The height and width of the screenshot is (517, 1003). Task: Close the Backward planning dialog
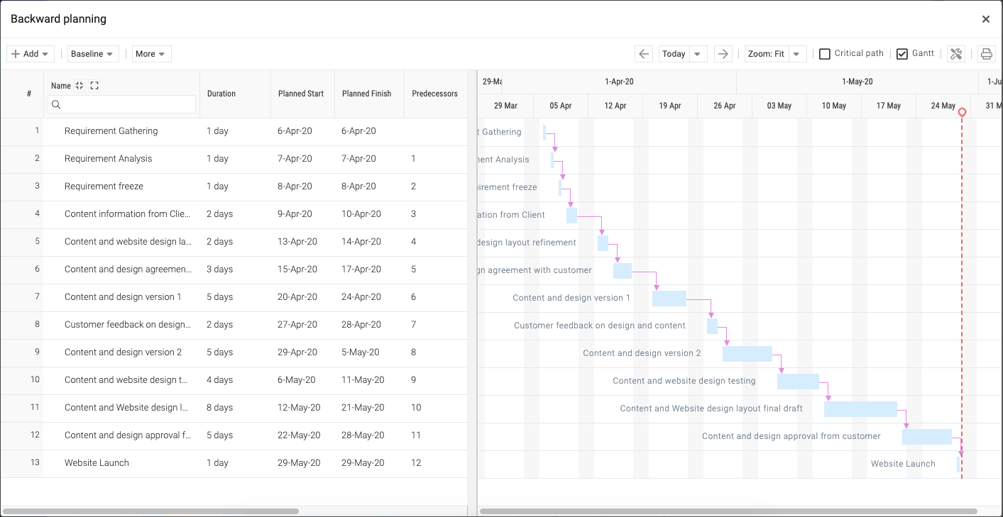point(986,19)
